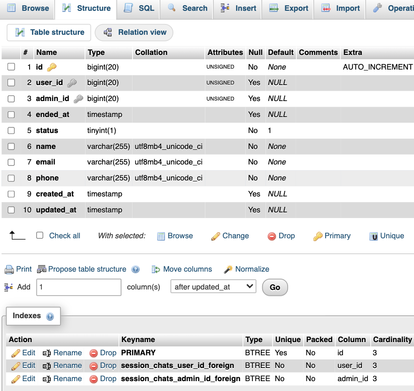Image resolution: width=414 pixels, height=391 pixels.
Task: Check the ended_at row checkbox
Action: (x=11, y=115)
